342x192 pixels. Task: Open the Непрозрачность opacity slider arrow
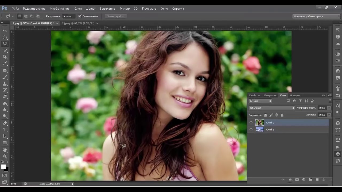pyautogui.click(x=329, y=108)
